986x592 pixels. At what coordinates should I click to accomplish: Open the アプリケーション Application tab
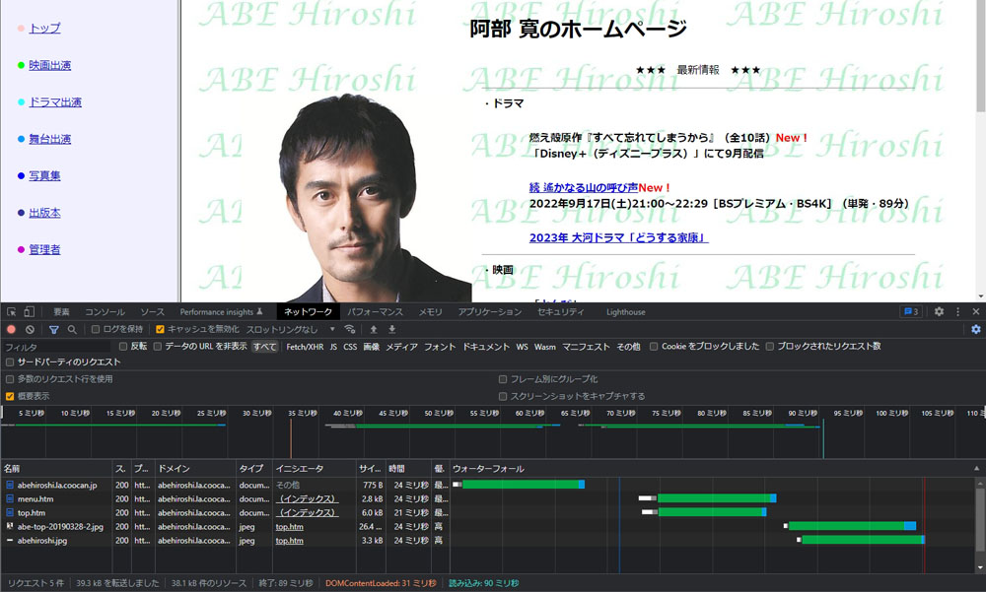tap(490, 311)
